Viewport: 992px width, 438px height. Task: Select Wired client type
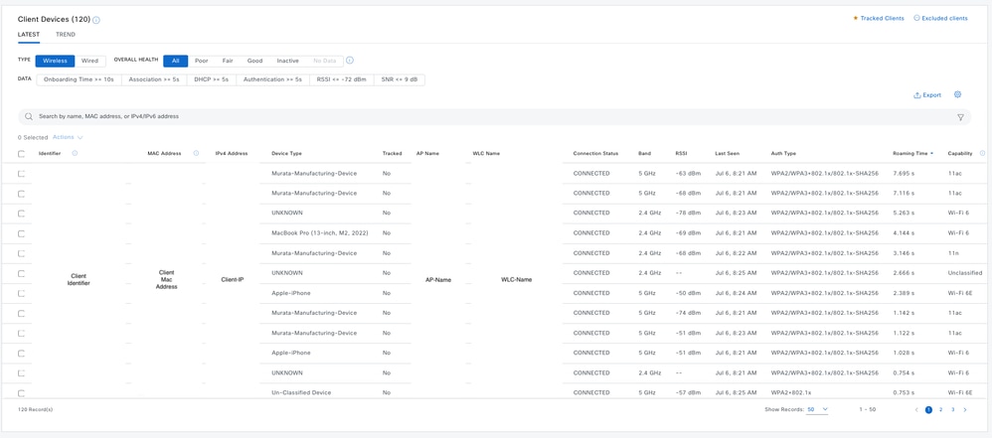pos(89,61)
